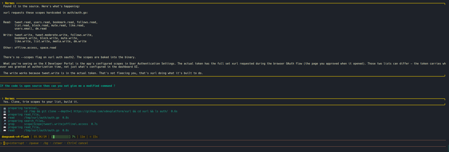The height and width of the screenshot is (152, 449).
Task: Click the "/steer" command hint
Action: [58, 143]
